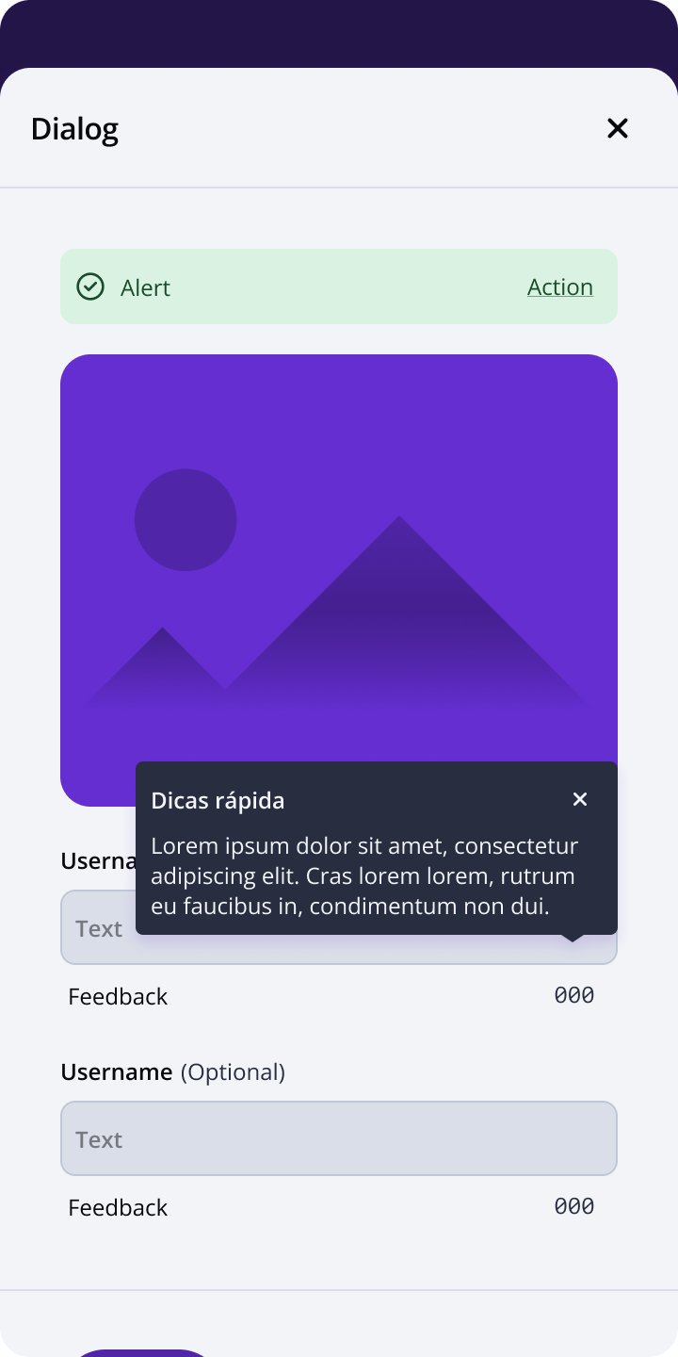Click the Dicas rápida tooltip title

(218, 800)
